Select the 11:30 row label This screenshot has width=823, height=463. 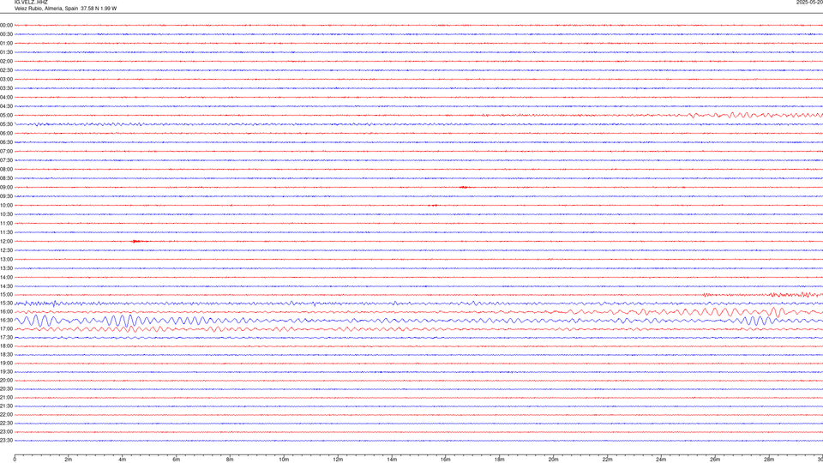tap(6, 232)
